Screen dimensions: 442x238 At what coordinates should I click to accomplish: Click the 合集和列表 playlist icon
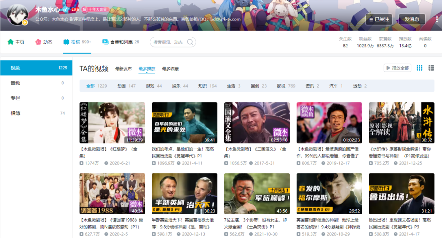coord(105,42)
